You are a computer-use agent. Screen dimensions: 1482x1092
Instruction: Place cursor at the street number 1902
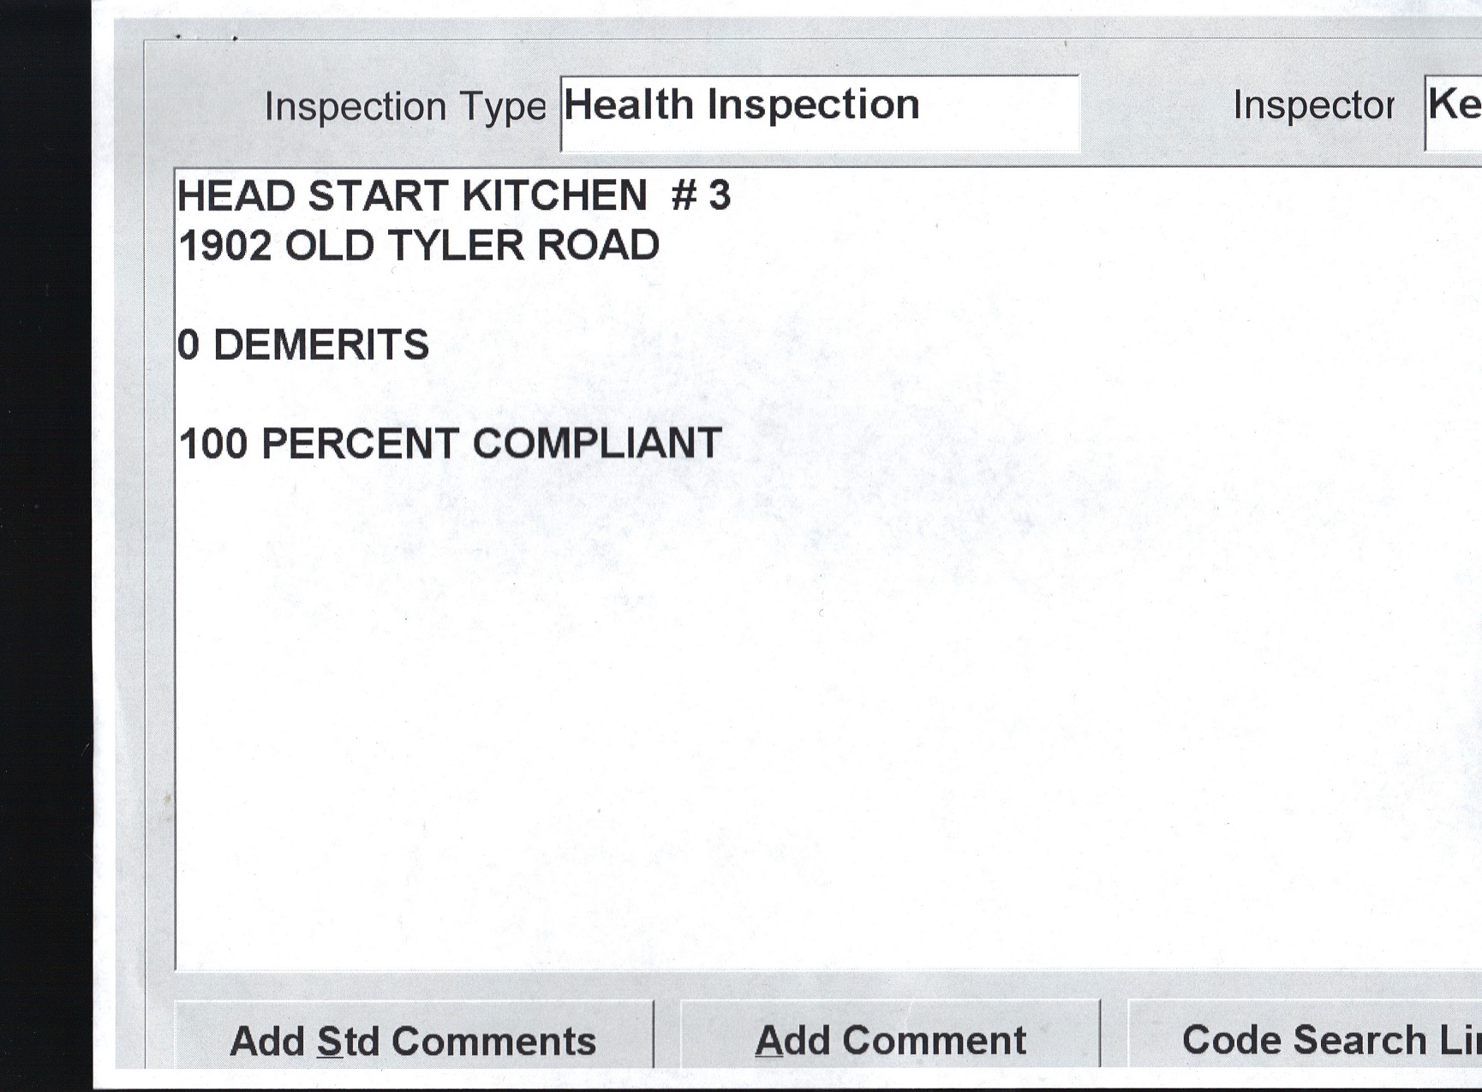pos(225,246)
